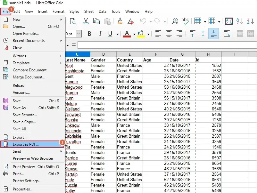Open background color dropdown arrow
This screenshot has height=193, width=257.
click(x=148, y=34)
